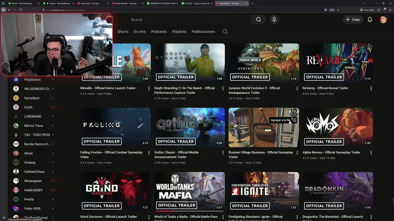
Task: Open more options for Russian Village Business
Action: pyautogui.click(x=297, y=153)
